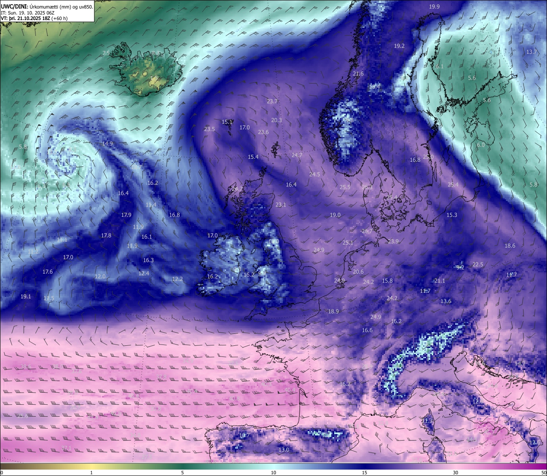Image resolution: width=547 pixels, height=476 pixels.
Task: Click the 23.5 value southeast of Iceland
Action: (209, 129)
